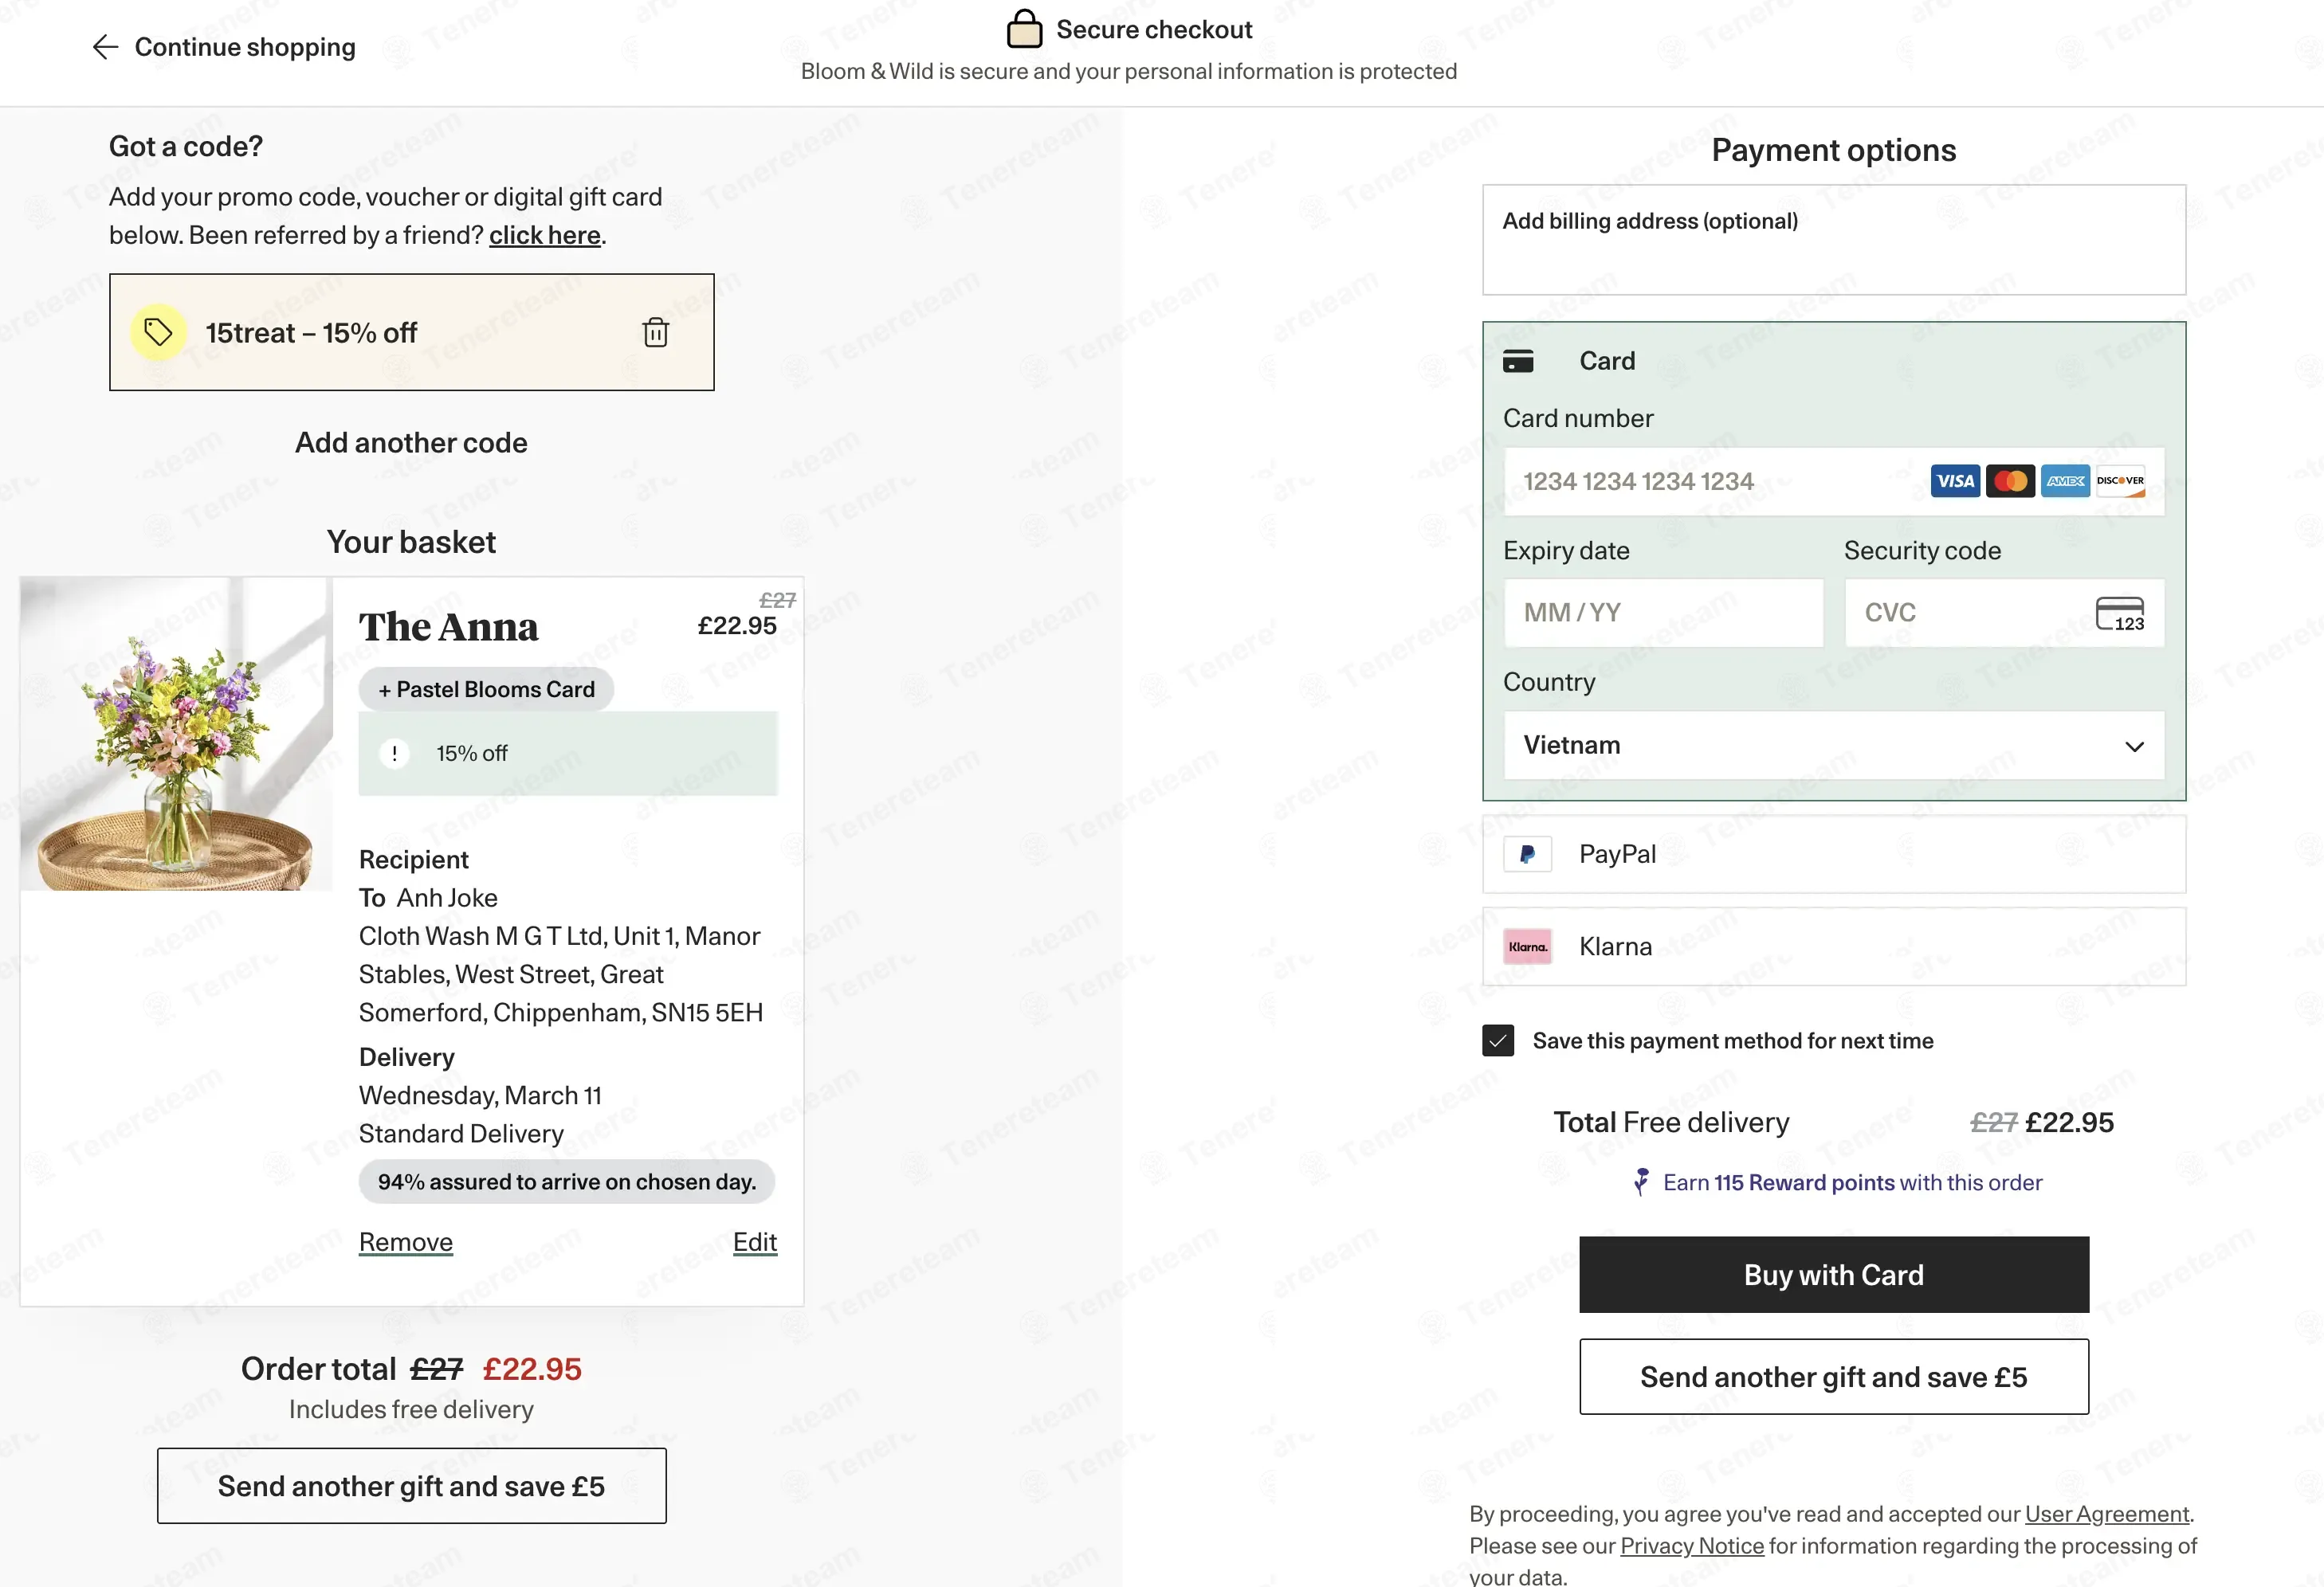Open the Country dropdown showing Vietnam
The width and height of the screenshot is (2324, 1587).
click(1834, 746)
